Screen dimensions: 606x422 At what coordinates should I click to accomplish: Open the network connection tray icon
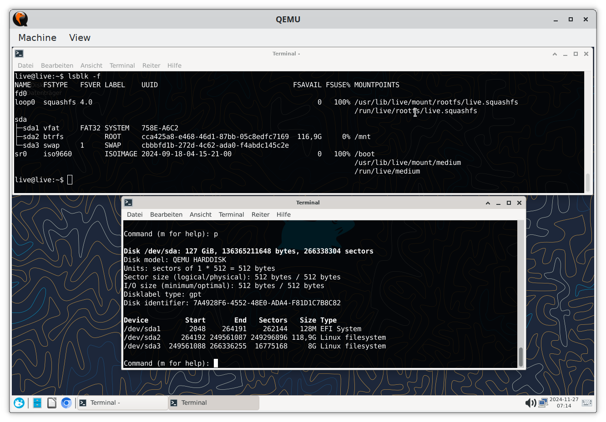543,403
